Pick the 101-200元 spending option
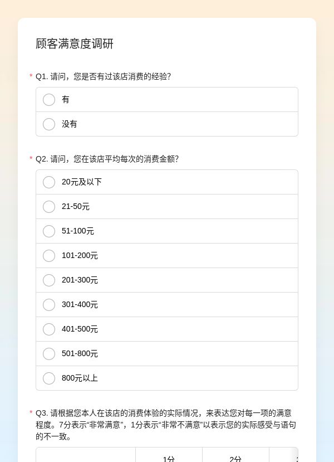Viewport: 334px width, 462px height. (49, 255)
